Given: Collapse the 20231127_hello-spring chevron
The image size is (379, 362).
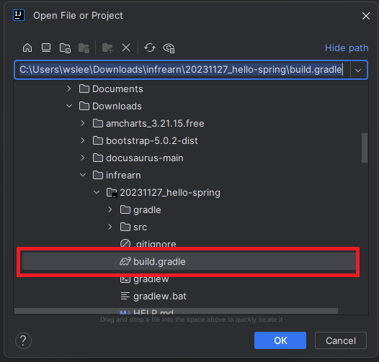Looking at the screenshot, I should (97, 192).
